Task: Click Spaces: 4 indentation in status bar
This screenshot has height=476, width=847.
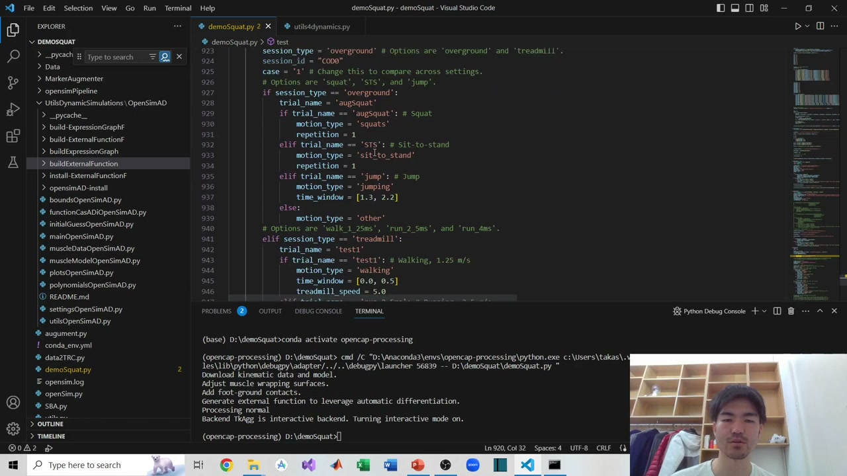Action: click(x=548, y=448)
